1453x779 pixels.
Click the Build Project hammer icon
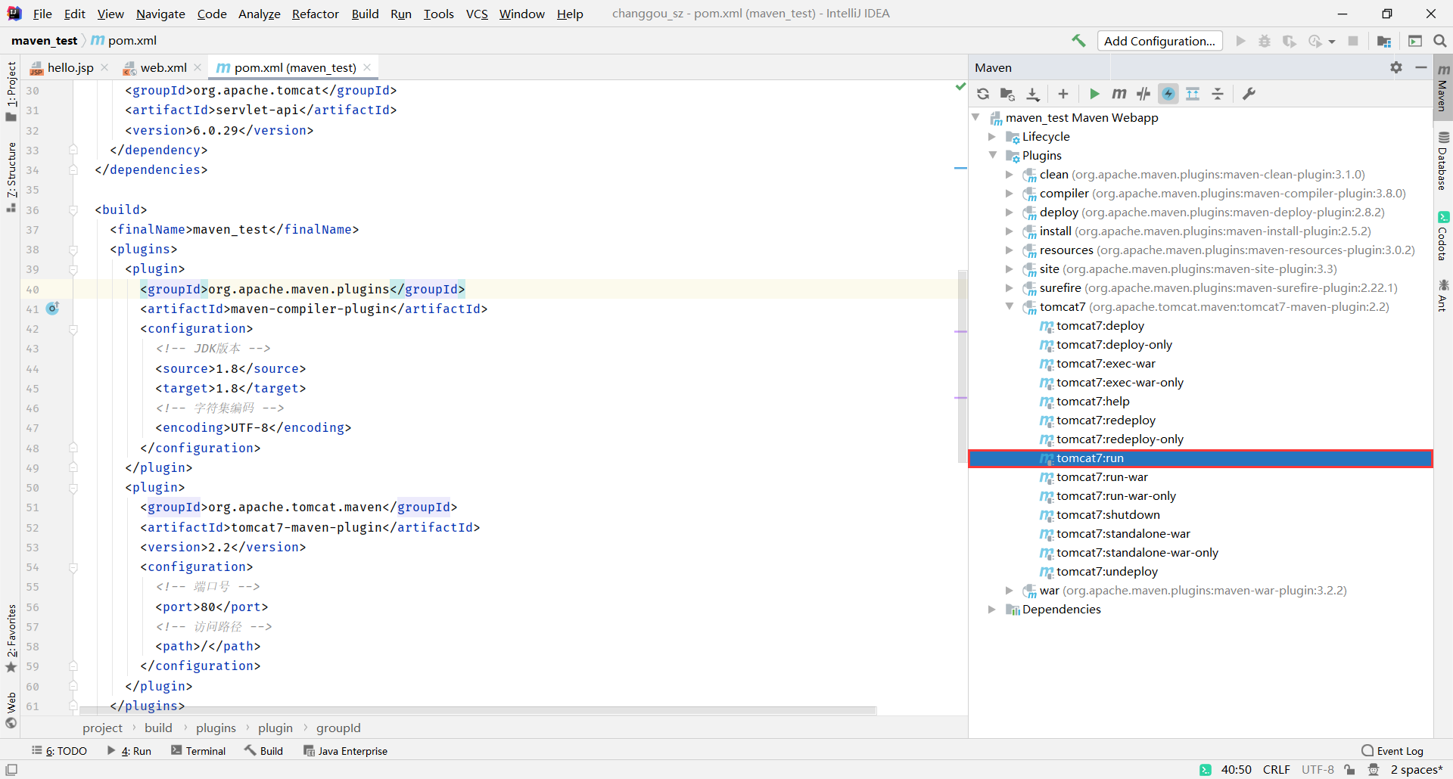click(x=1078, y=41)
